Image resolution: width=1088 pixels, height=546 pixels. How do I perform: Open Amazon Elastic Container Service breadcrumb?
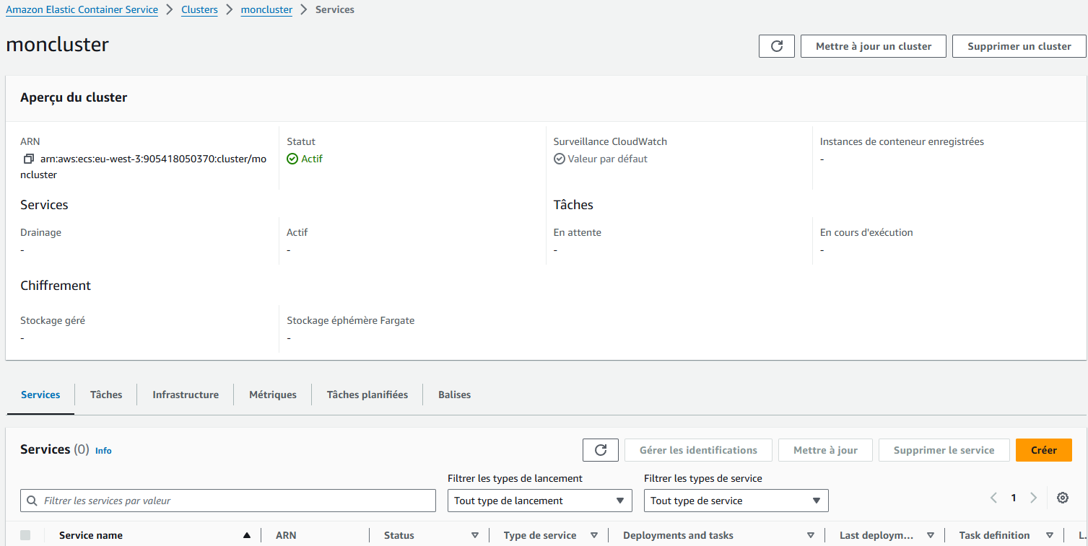coord(82,9)
